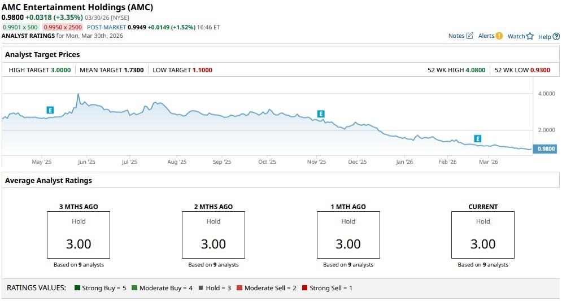Click the Dec '25 axis label
The height and width of the screenshot is (301, 562).
pyautogui.click(x=358, y=162)
